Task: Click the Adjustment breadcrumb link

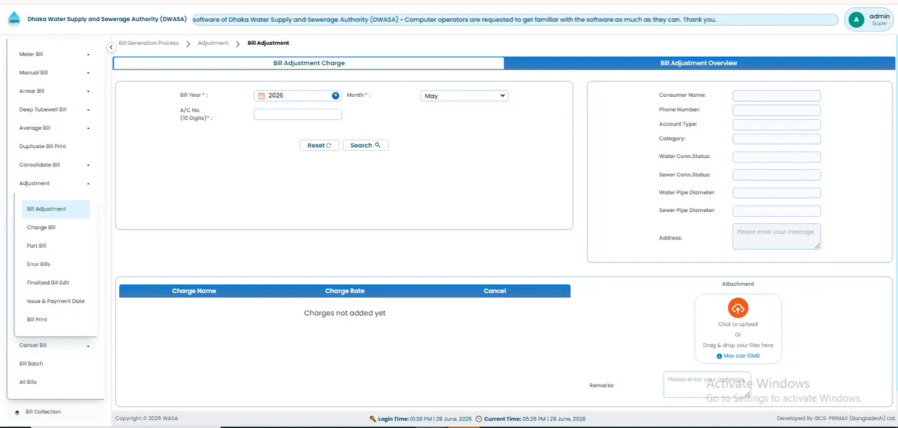Action: tap(213, 44)
